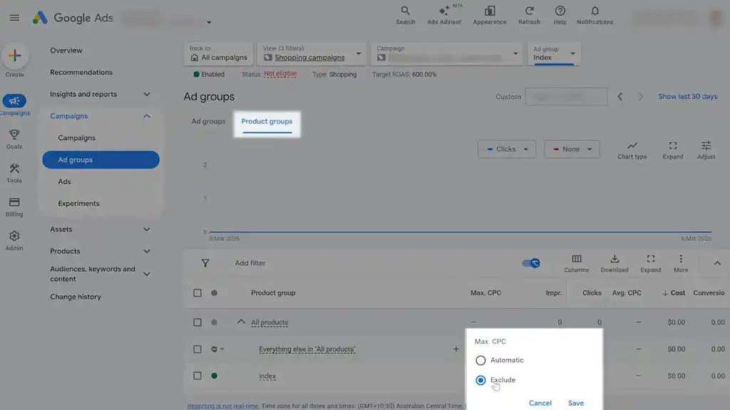Change the Chart type
Image resolution: width=730 pixels, height=410 pixels.
click(x=632, y=150)
